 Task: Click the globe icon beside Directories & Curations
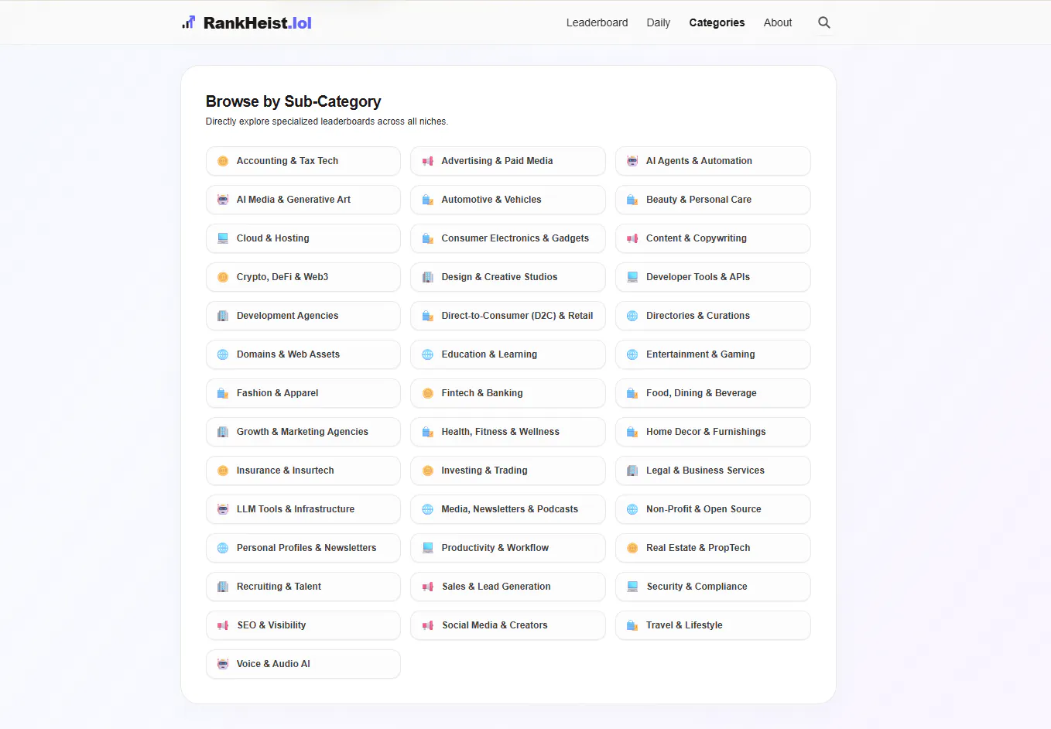pyautogui.click(x=632, y=316)
